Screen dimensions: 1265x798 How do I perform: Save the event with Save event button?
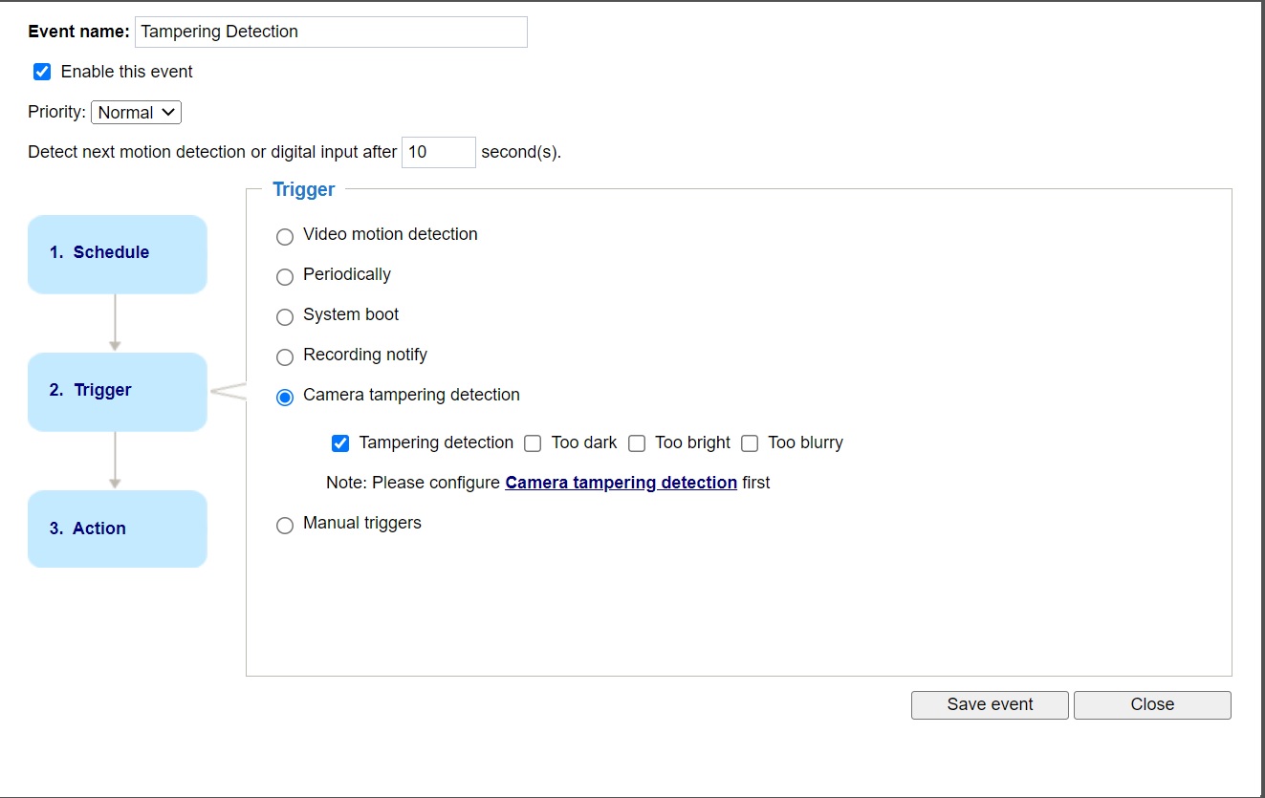[x=989, y=704]
